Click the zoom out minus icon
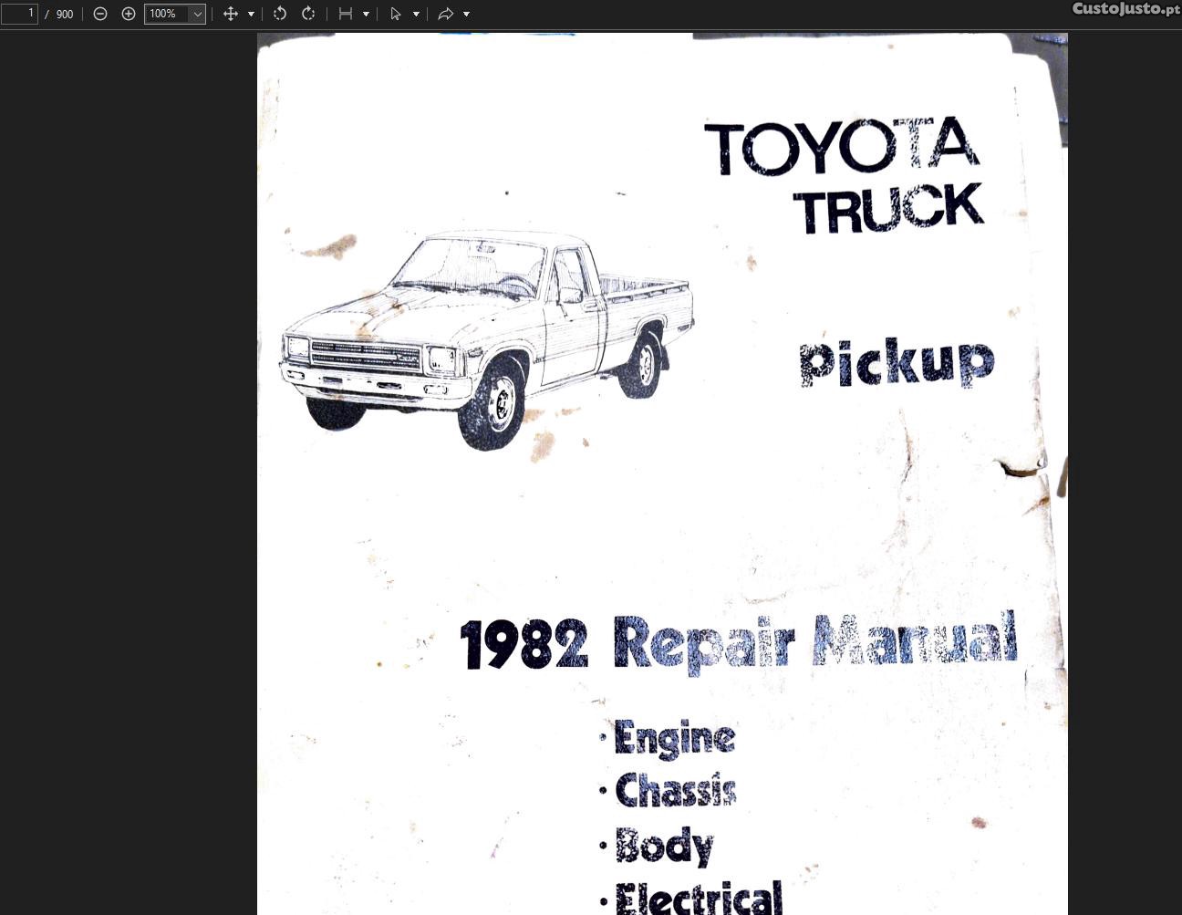Viewport: 1182px width, 915px height. click(100, 14)
